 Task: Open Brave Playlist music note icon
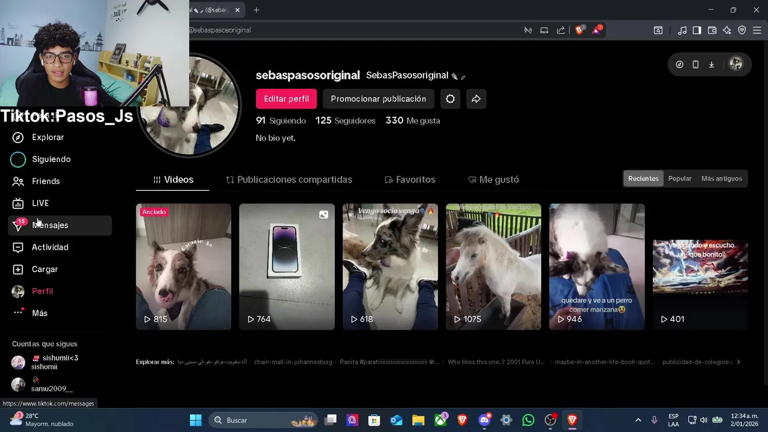tap(682, 30)
